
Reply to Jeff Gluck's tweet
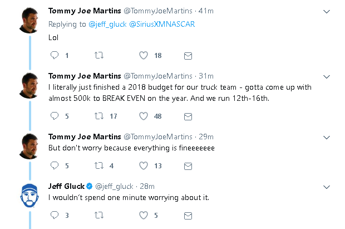pyautogui.click(x=55, y=215)
